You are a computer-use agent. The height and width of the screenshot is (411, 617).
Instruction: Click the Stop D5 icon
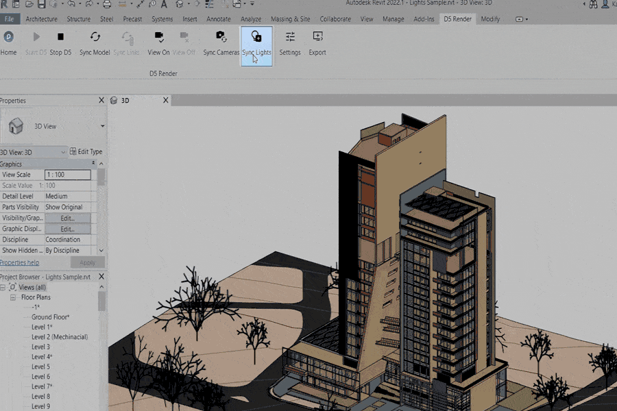pos(60,36)
